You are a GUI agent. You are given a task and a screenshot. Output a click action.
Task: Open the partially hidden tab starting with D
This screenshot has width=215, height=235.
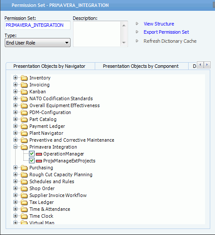coord(193,66)
